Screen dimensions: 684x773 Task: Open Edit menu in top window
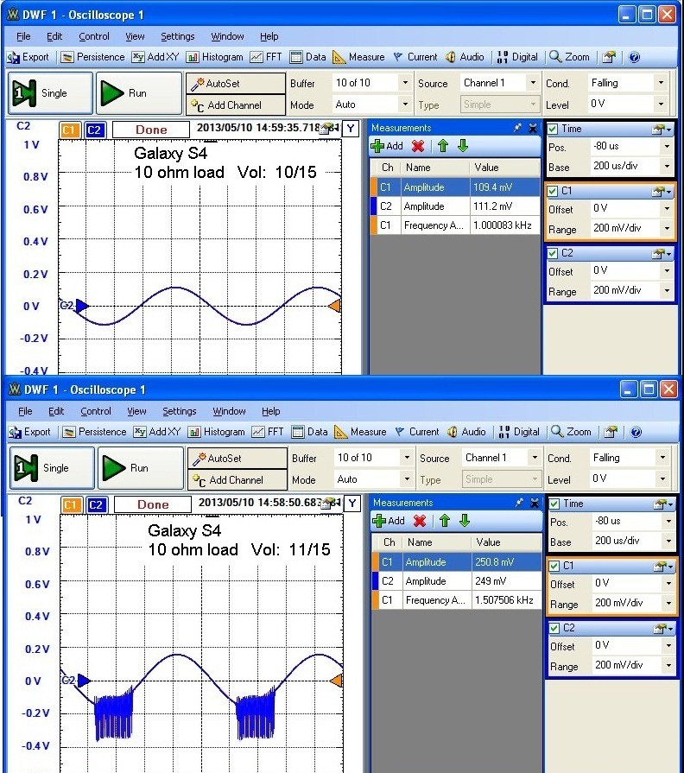coord(54,36)
